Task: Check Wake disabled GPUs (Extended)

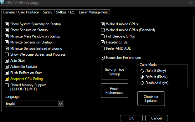Action: 103,30
